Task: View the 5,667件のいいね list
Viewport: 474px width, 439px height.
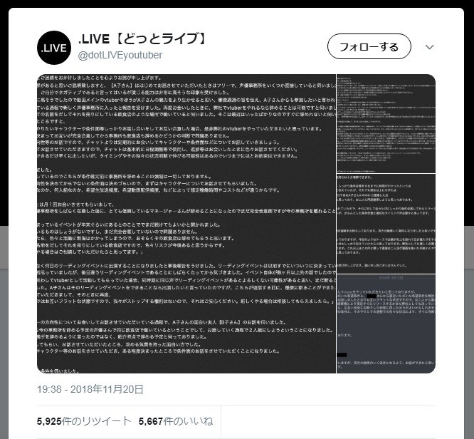Action: pos(176,421)
